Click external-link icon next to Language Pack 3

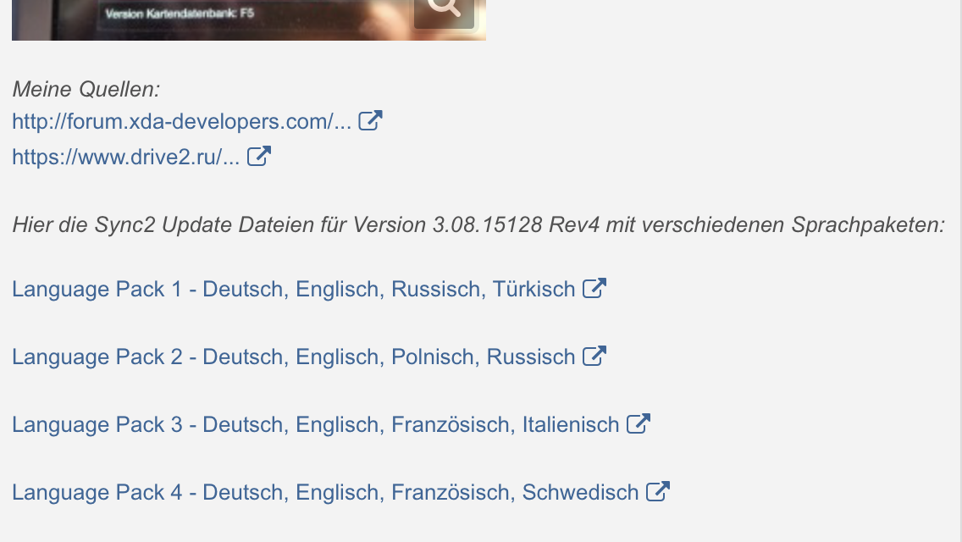coord(638,424)
